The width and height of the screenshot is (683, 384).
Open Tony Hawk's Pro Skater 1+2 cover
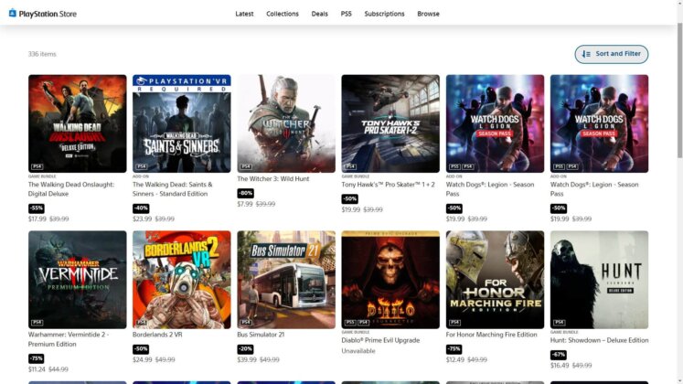pyautogui.click(x=390, y=123)
